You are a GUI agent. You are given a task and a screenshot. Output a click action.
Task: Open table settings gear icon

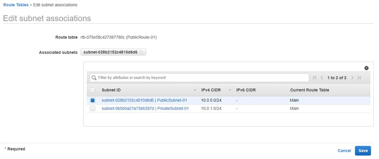366,68
